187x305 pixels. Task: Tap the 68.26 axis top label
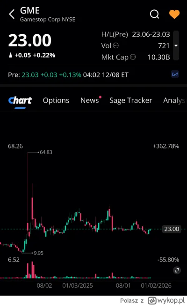15,146
